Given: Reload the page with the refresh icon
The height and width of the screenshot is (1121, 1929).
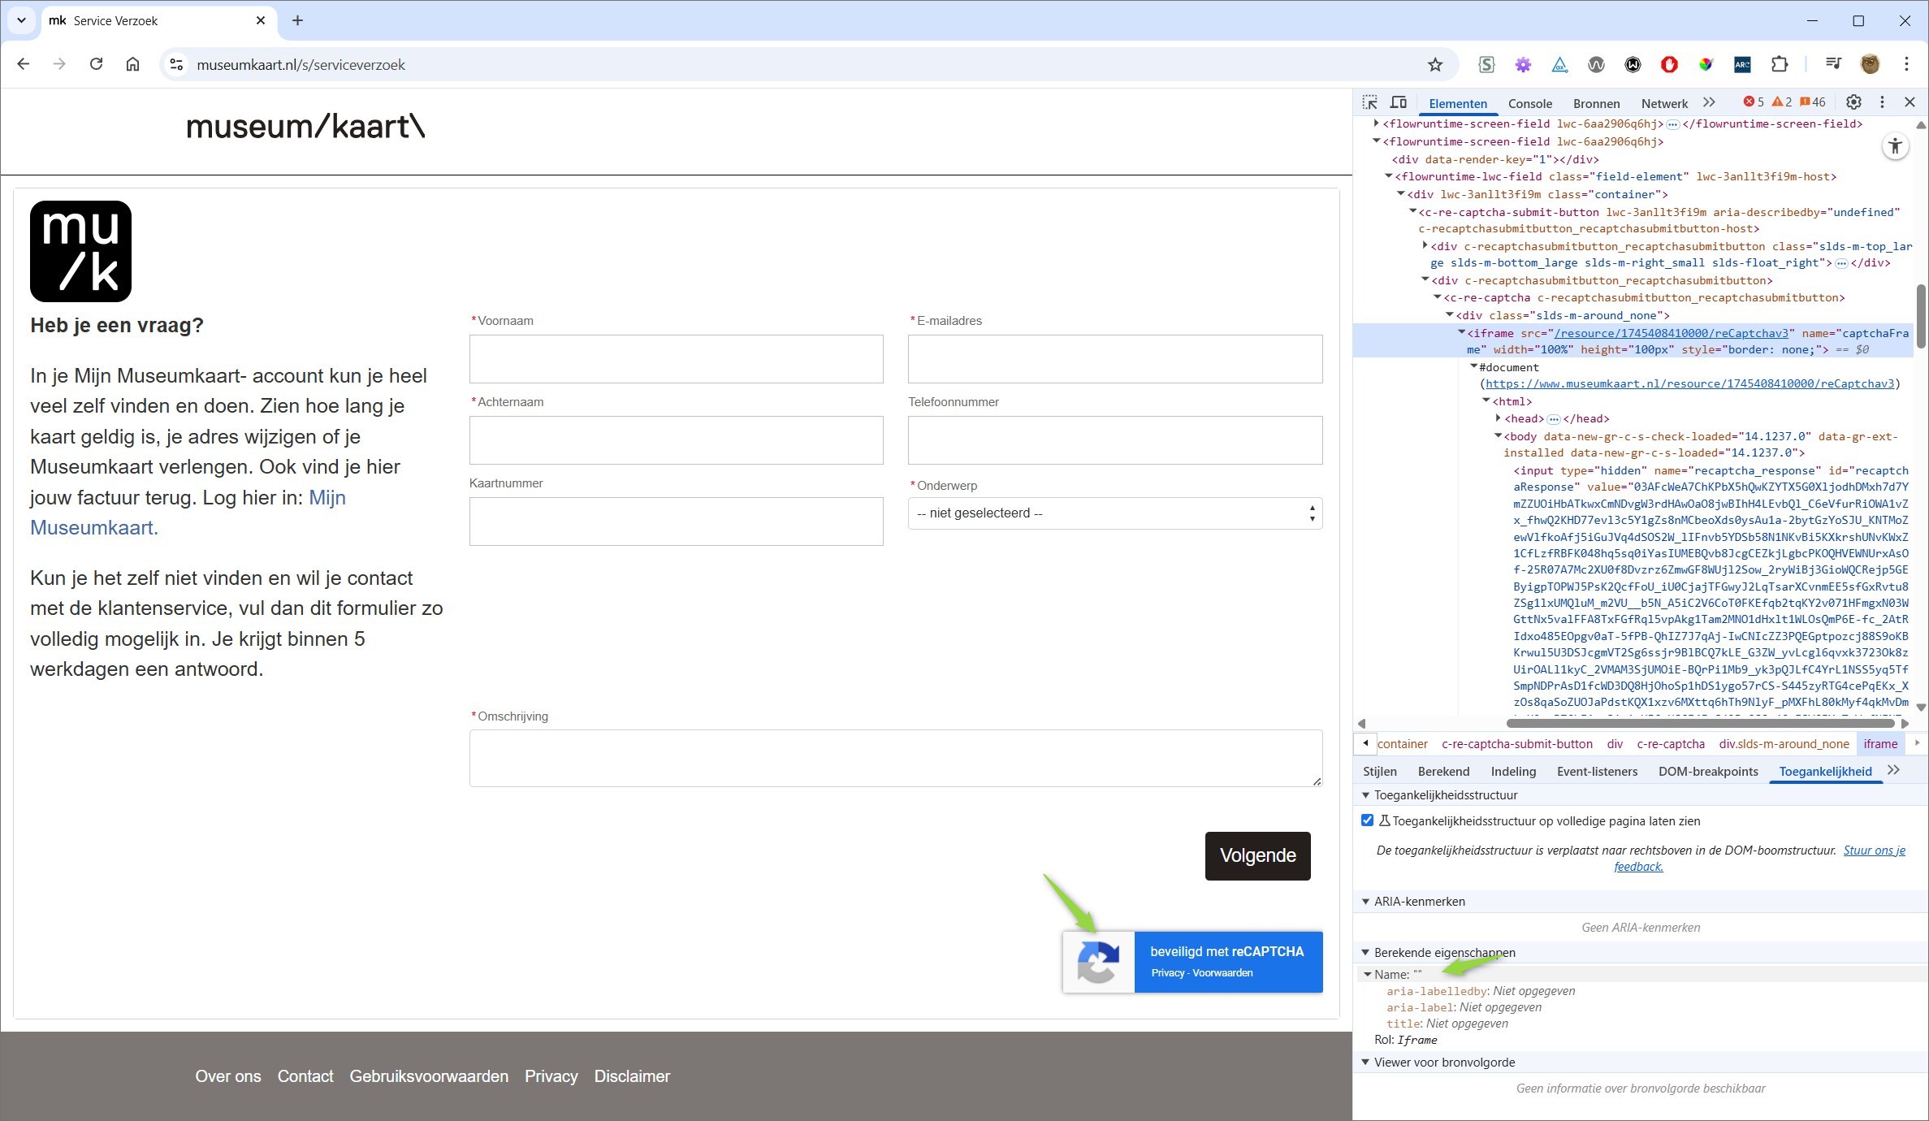Looking at the screenshot, I should tap(96, 64).
